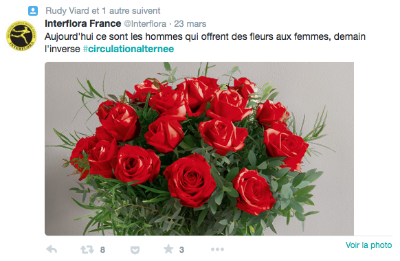Save the tweet with the Pocket icon
This screenshot has height=261, width=400.
click(x=135, y=250)
